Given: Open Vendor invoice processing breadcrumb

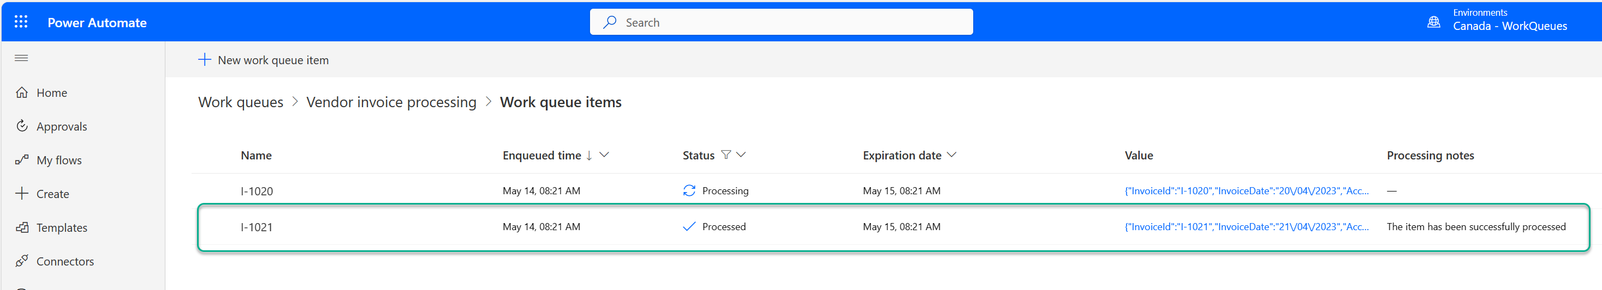Looking at the screenshot, I should (391, 102).
